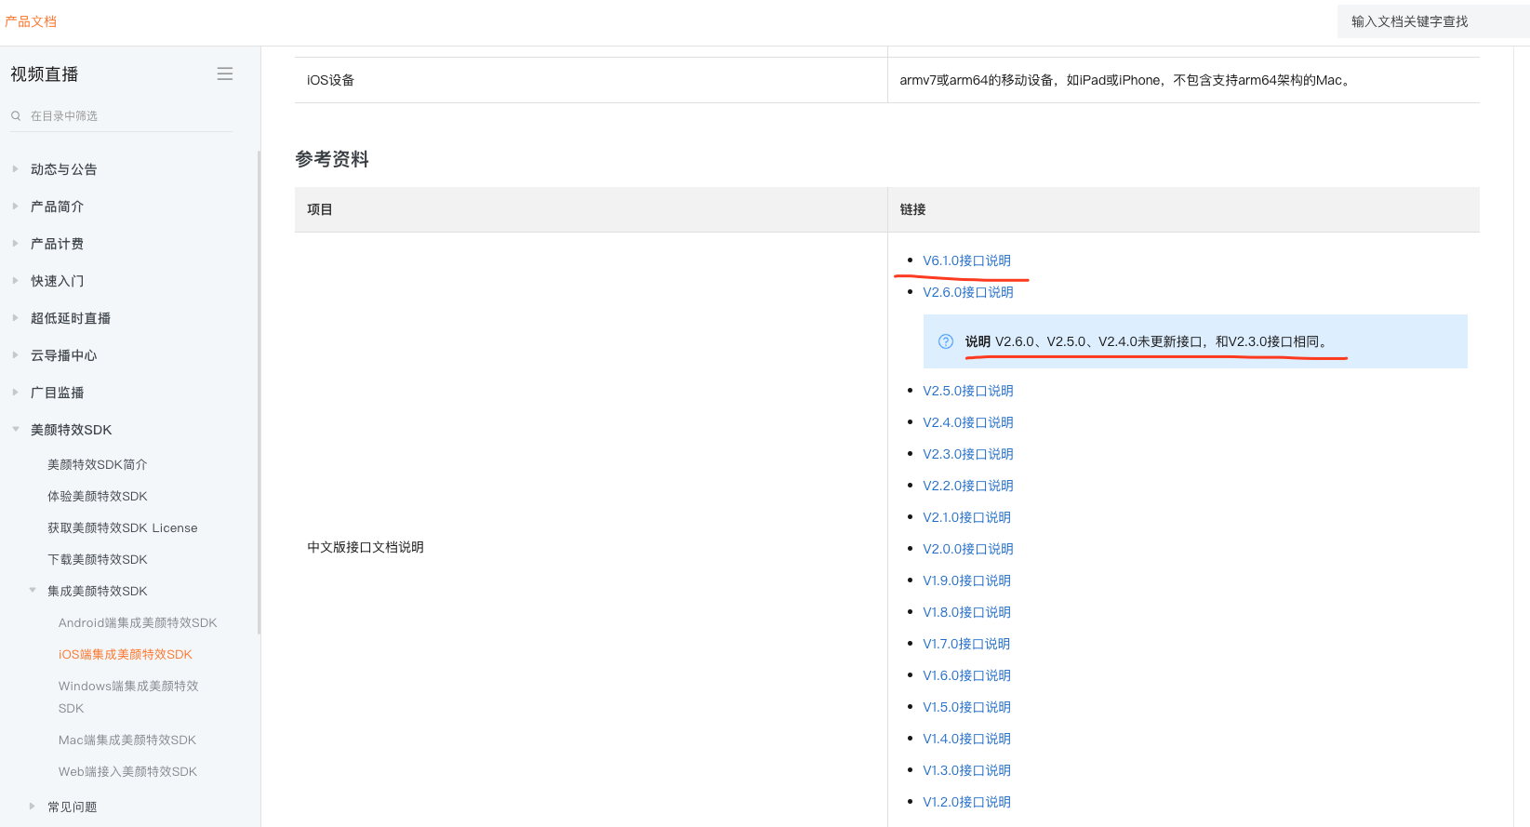Open 下载美颜特效SDK page

click(98, 559)
